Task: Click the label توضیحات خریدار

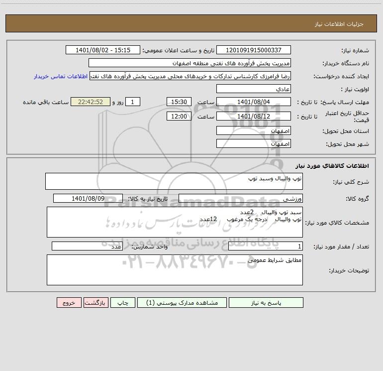Action: pyautogui.click(x=349, y=270)
